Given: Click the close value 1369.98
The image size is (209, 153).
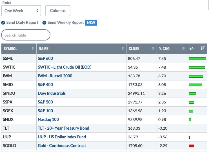Looking at the screenshot, I should click(135, 111).
